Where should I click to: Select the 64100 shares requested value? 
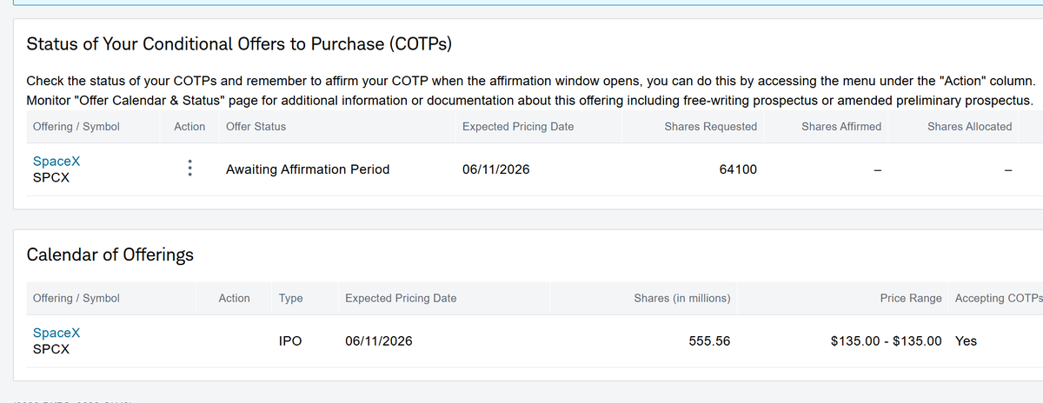click(x=738, y=169)
